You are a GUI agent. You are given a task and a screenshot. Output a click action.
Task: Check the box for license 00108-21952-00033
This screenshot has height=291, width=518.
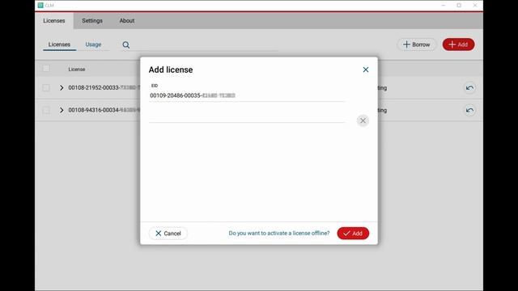46,88
